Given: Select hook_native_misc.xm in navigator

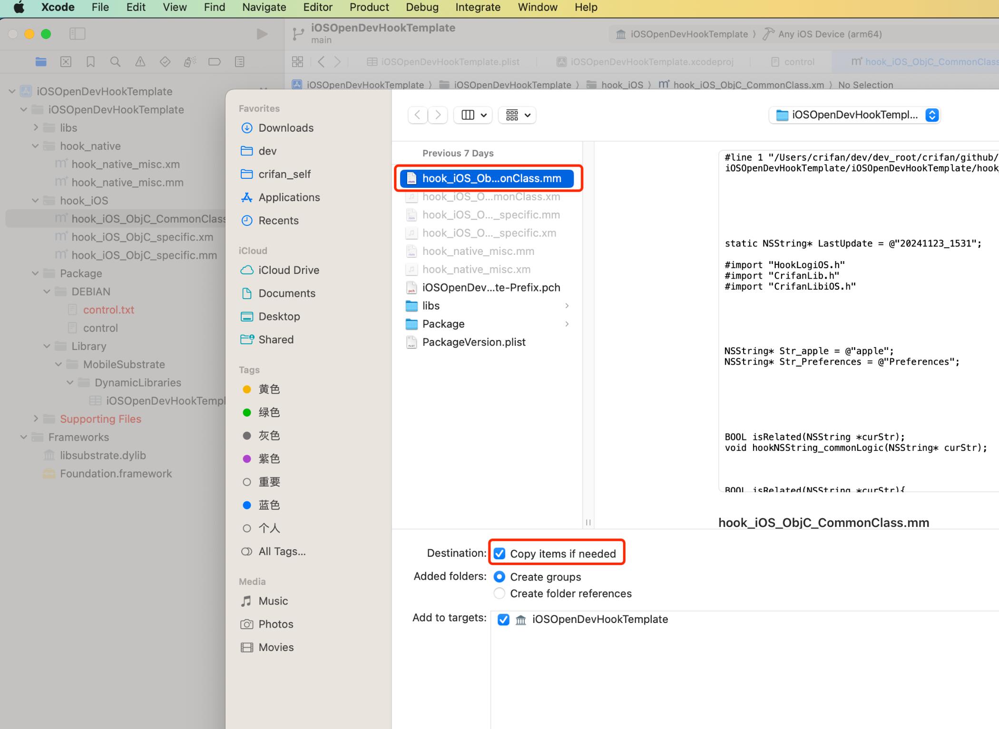Looking at the screenshot, I should 126,165.
